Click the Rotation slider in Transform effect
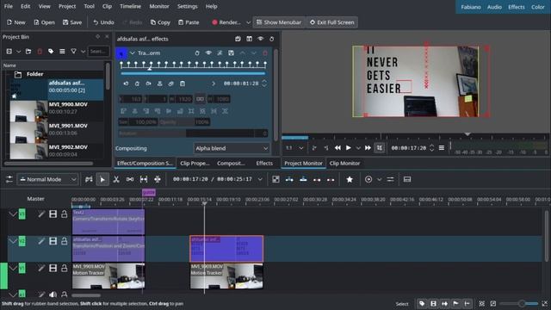Screen dimensions: 551x310 (193, 133)
